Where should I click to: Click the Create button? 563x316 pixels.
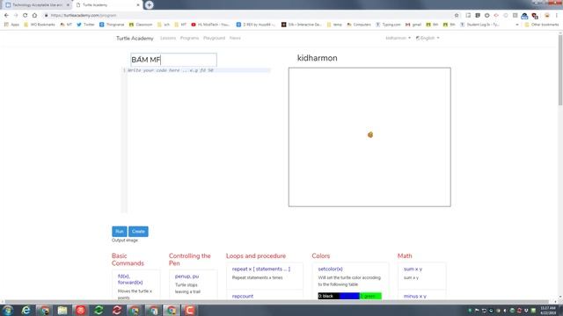[x=138, y=232]
